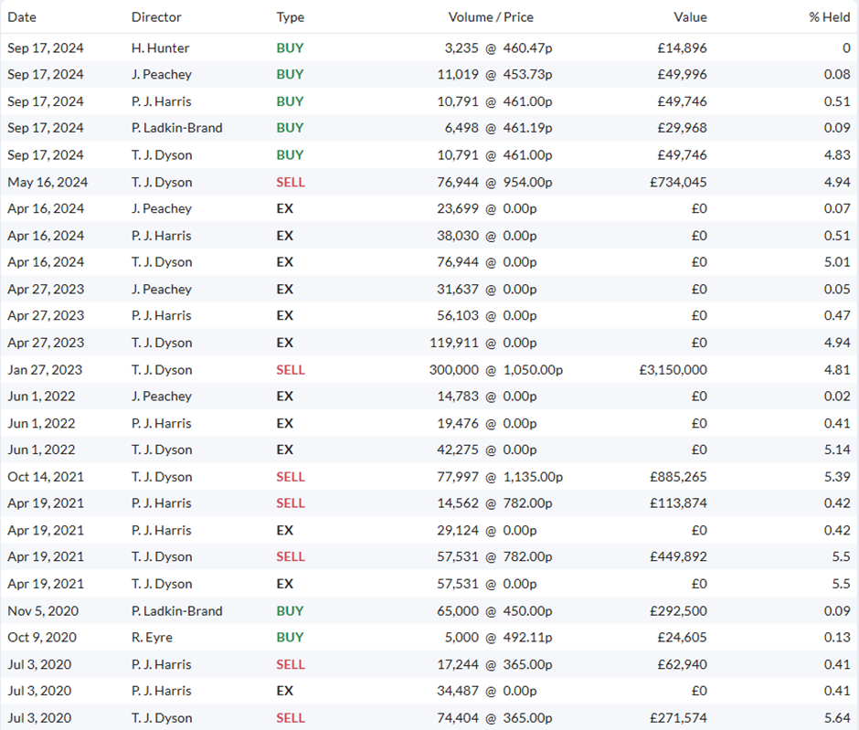Select the Oct 9, 2020 date cell
The image size is (859, 730).
point(42,638)
